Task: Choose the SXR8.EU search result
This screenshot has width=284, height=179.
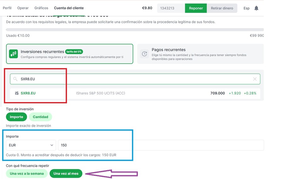Action: [135, 93]
